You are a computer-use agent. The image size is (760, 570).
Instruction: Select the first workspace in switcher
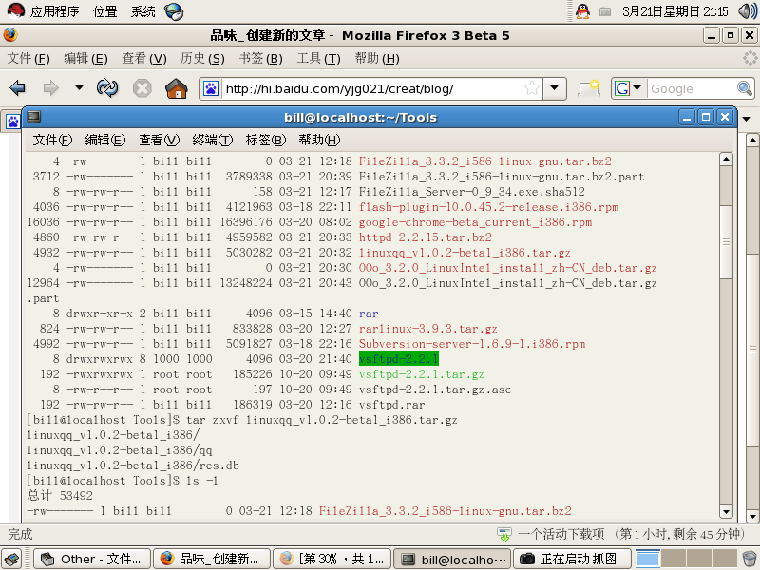648,559
